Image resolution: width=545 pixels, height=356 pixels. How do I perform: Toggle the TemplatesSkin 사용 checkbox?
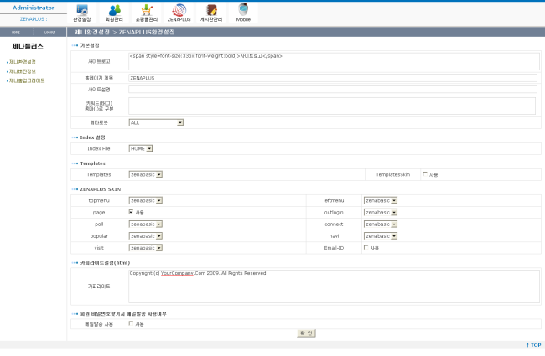click(425, 174)
